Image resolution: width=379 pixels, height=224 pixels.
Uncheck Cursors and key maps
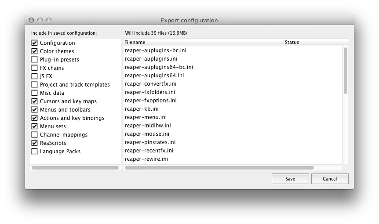(34, 101)
